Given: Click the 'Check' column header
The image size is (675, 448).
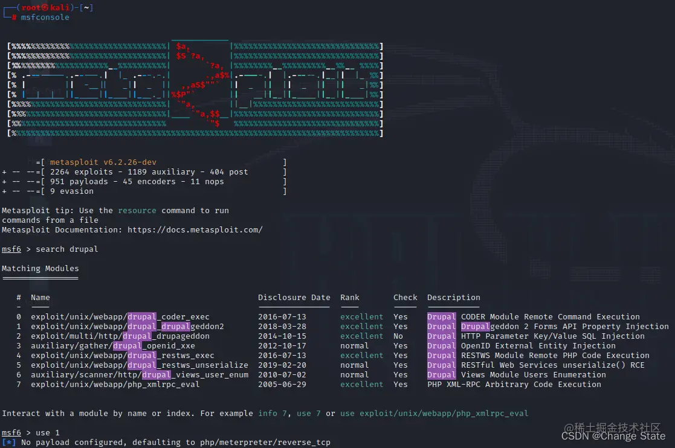Looking at the screenshot, I should click(405, 298).
